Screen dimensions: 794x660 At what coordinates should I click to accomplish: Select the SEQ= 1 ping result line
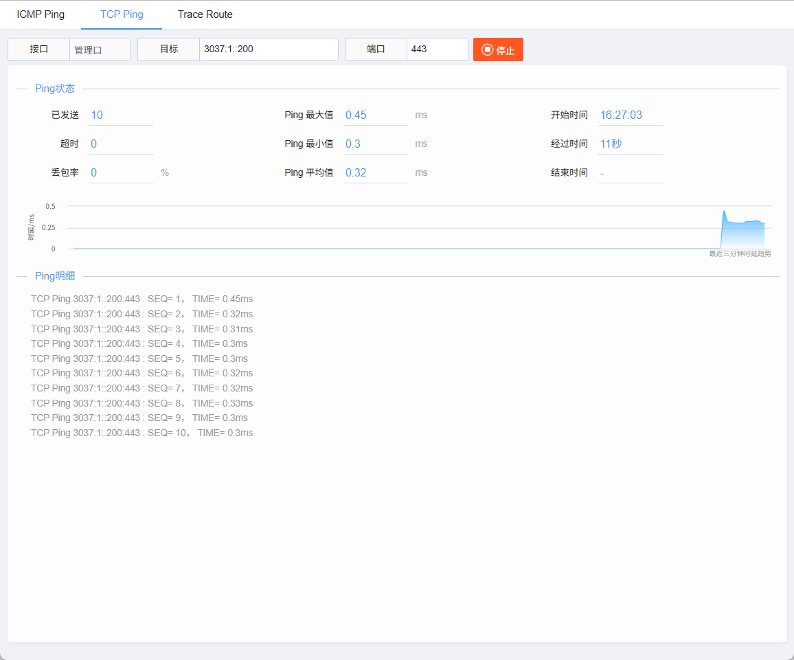point(141,299)
